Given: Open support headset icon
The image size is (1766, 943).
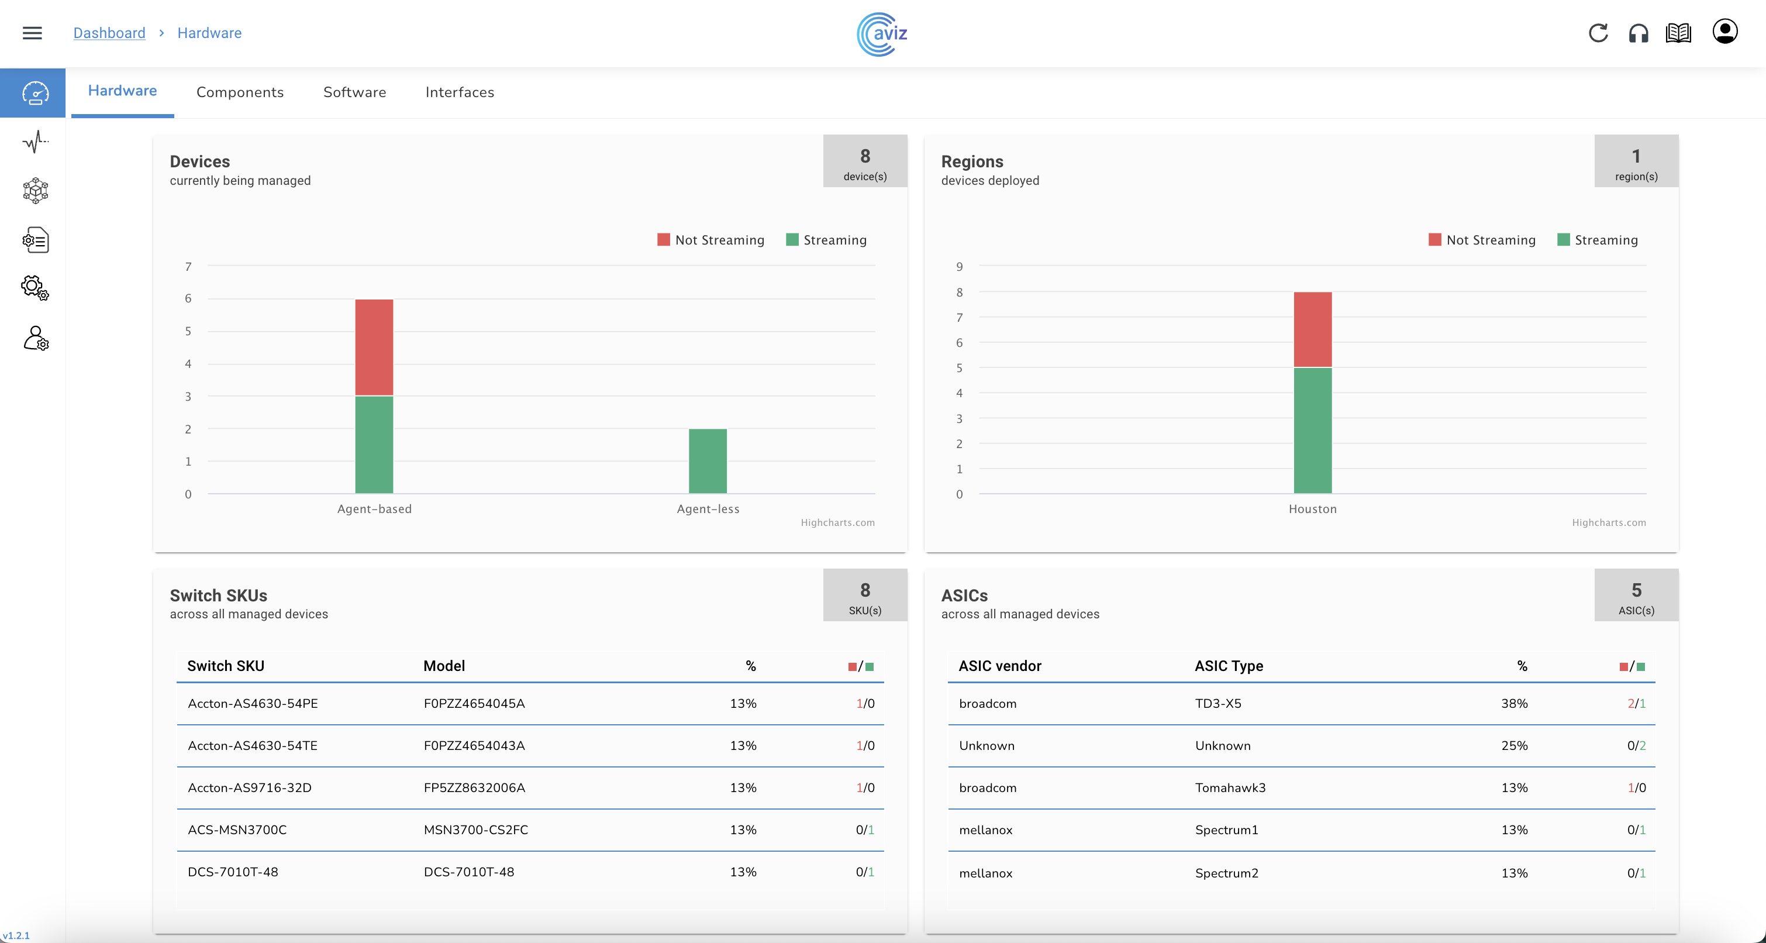Looking at the screenshot, I should pyautogui.click(x=1638, y=33).
